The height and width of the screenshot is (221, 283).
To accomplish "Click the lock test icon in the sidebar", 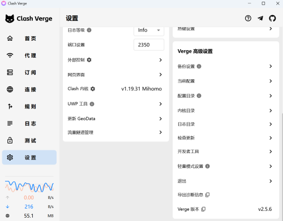I will click(10, 140).
